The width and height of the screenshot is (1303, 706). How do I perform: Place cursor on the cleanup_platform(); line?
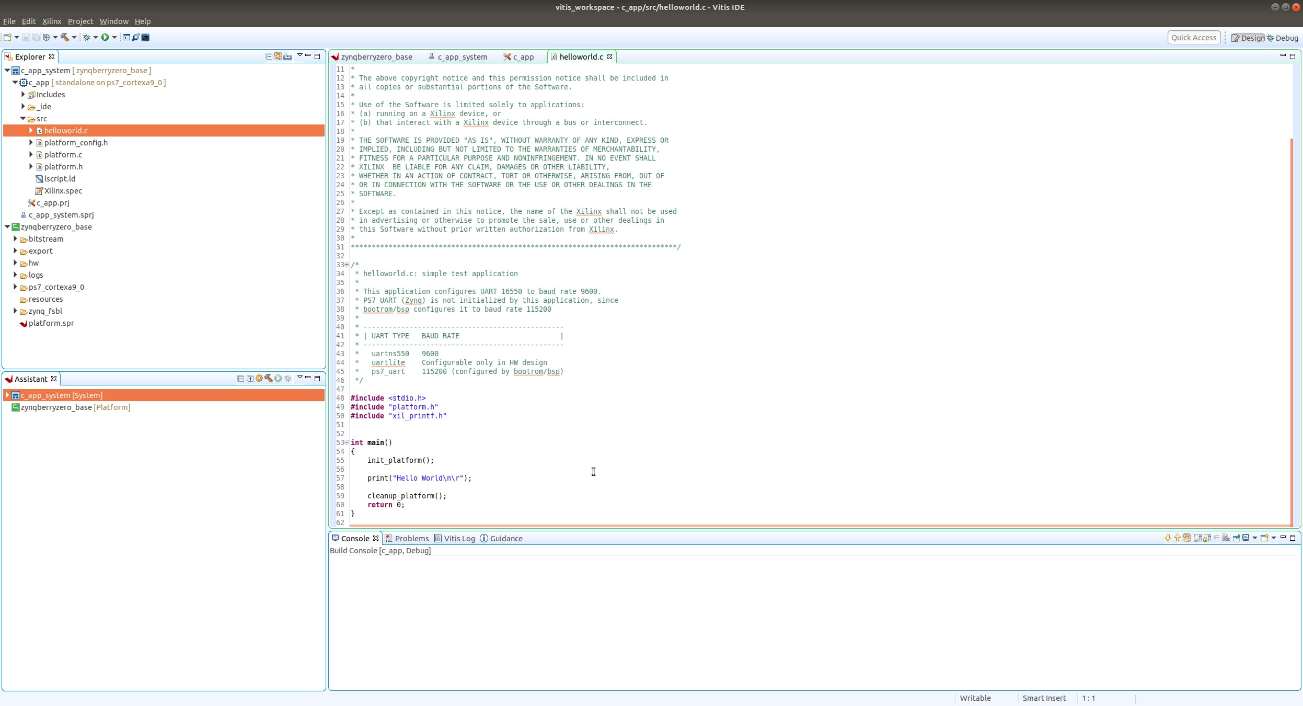pyautogui.click(x=407, y=496)
